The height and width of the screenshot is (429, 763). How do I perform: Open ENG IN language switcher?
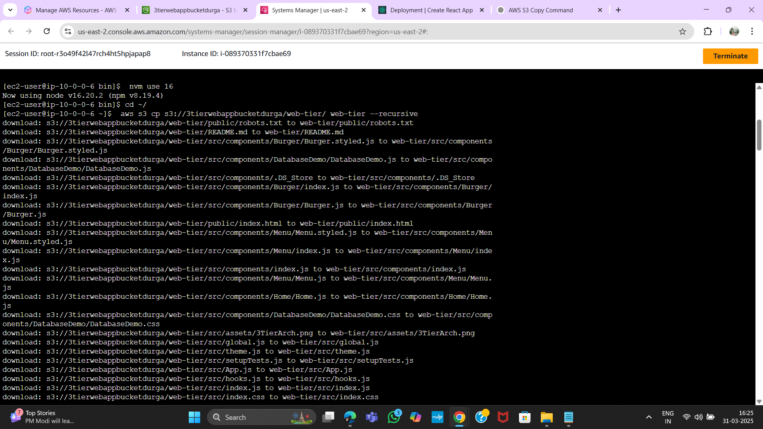tap(668, 417)
